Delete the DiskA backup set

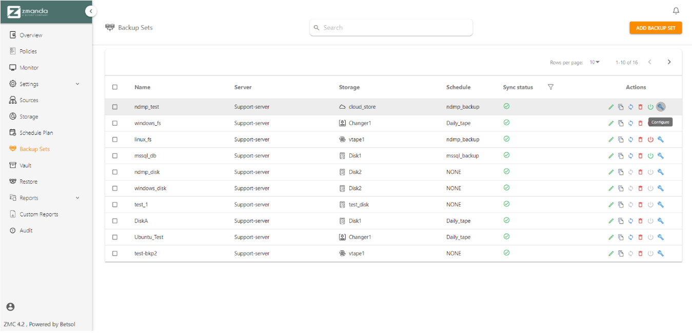click(640, 221)
